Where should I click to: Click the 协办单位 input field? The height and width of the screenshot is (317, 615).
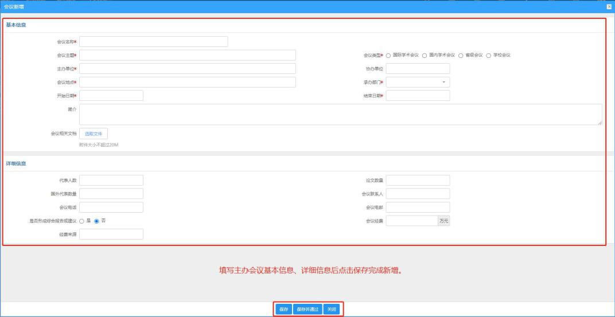pyautogui.click(x=418, y=69)
